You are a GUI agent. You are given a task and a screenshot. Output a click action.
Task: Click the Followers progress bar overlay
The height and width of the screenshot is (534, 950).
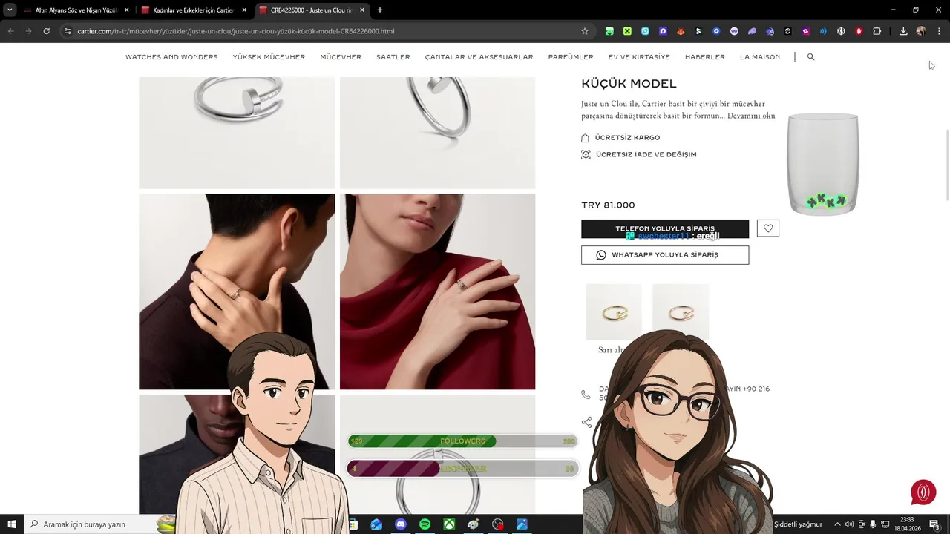point(462,441)
